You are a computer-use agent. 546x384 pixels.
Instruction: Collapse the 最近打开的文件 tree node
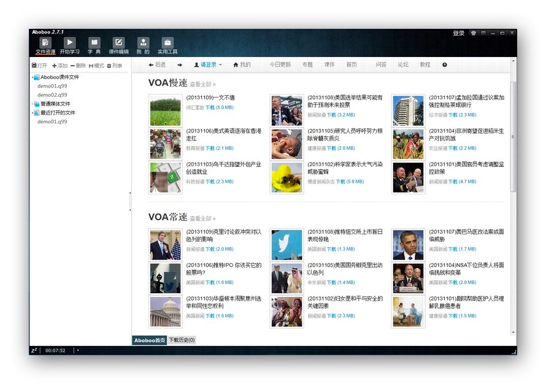pyautogui.click(x=33, y=113)
